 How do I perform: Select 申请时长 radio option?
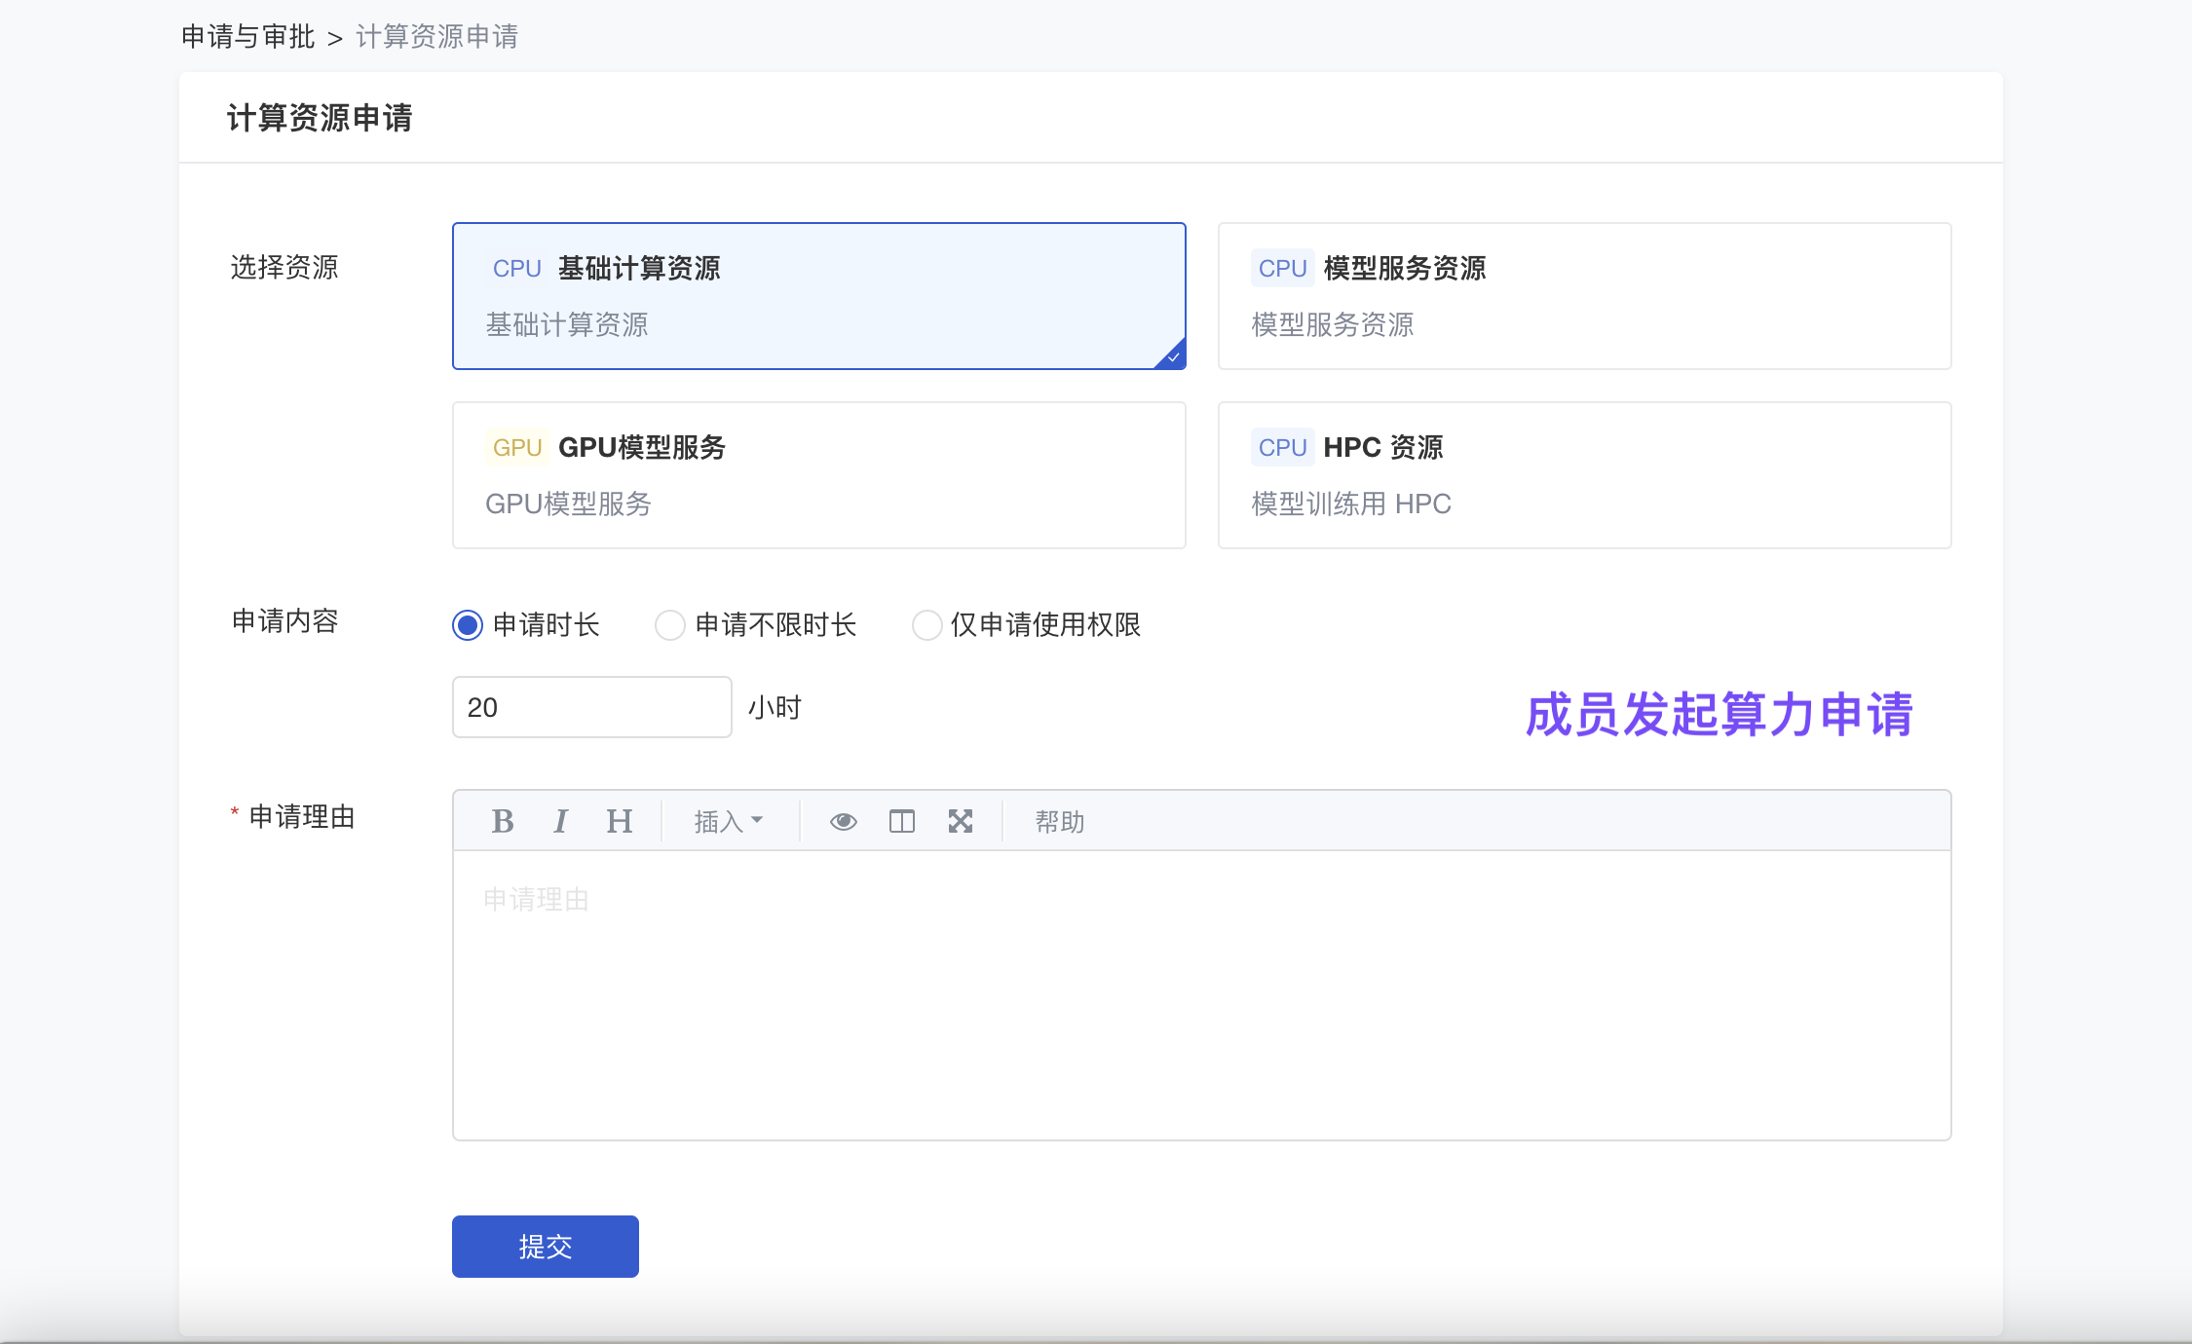tap(468, 624)
